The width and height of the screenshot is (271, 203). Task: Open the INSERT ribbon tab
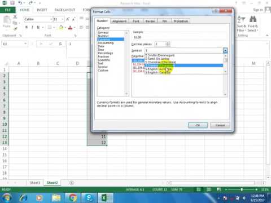coord(42,10)
